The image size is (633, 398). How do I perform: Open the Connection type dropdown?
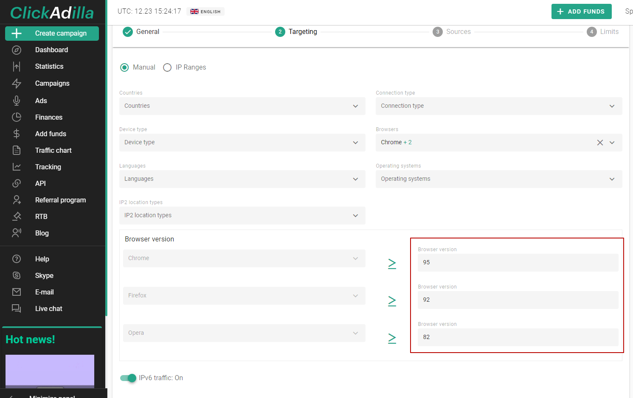pos(498,106)
